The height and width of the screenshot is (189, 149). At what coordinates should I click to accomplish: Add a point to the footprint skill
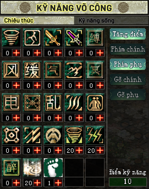tap(58, 183)
